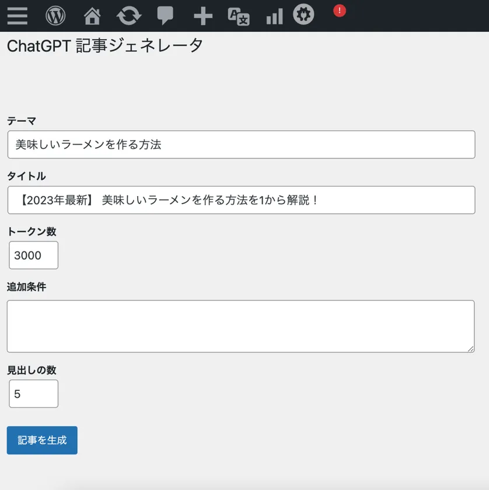
Task: Click the WordPress logo icon
Action: tap(55, 16)
